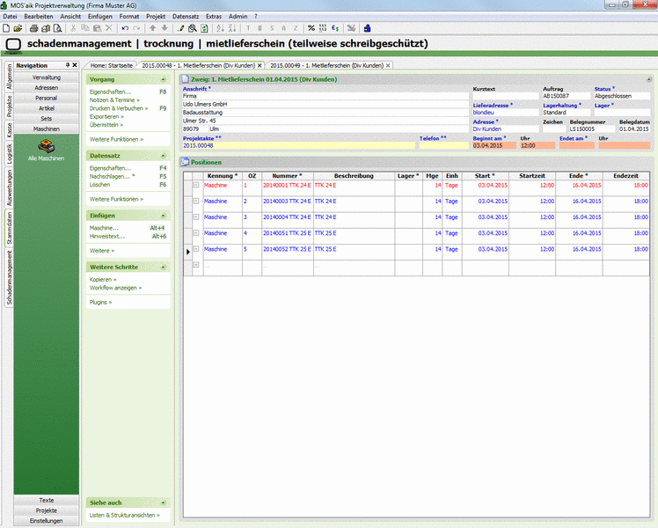Click the # toolbar button
658x528 pixels.
tap(260, 28)
